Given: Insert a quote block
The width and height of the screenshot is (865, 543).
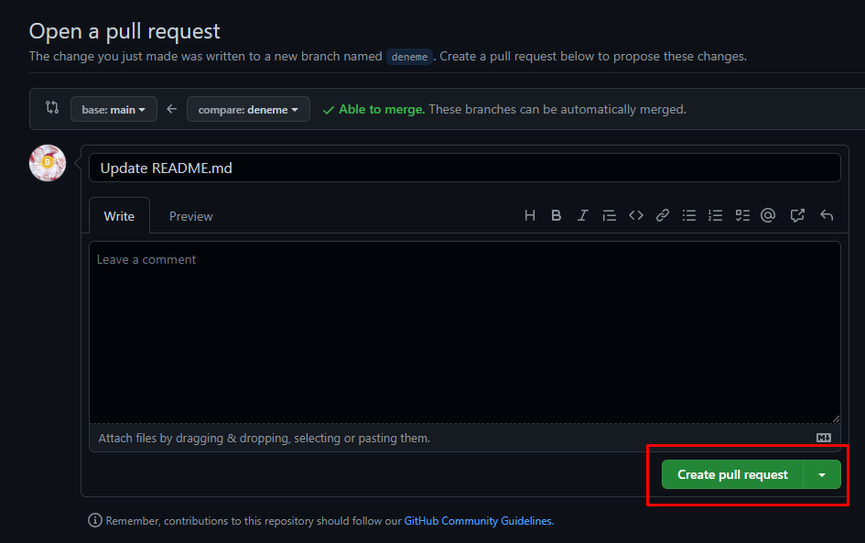Looking at the screenshot, I should click(x=609, y=216).
